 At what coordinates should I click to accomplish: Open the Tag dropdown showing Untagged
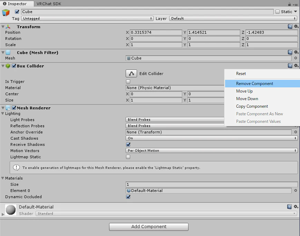point(87,19)
